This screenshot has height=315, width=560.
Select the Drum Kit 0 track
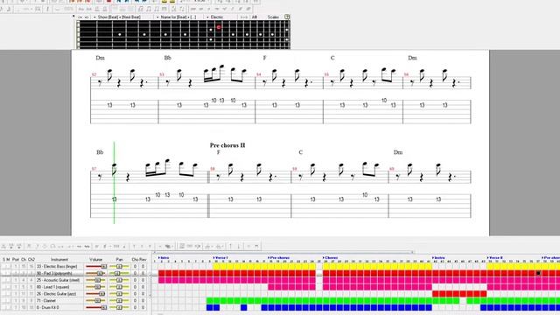coord(47,307)
